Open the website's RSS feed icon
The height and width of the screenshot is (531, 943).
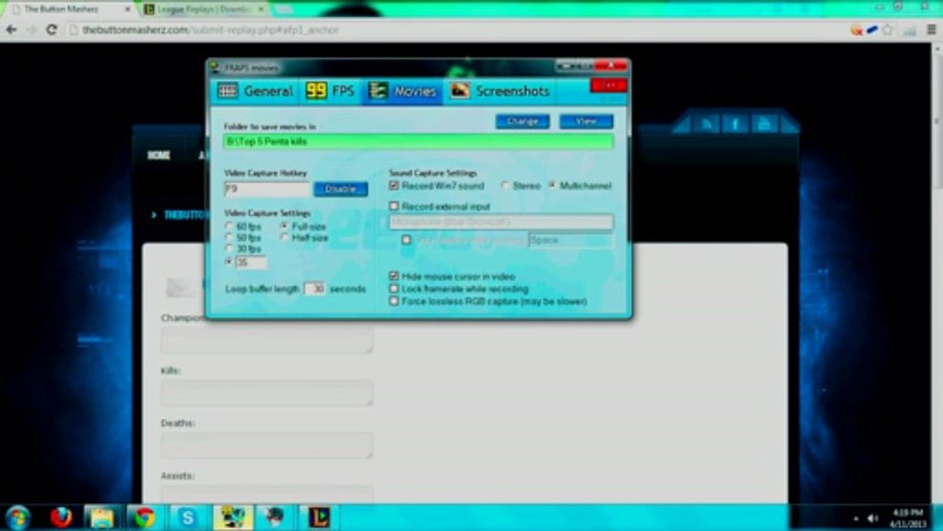click(706, 123)
